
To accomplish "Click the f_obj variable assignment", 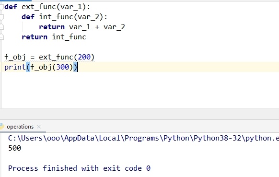I will pyautogui.click(x=15, y=57).
